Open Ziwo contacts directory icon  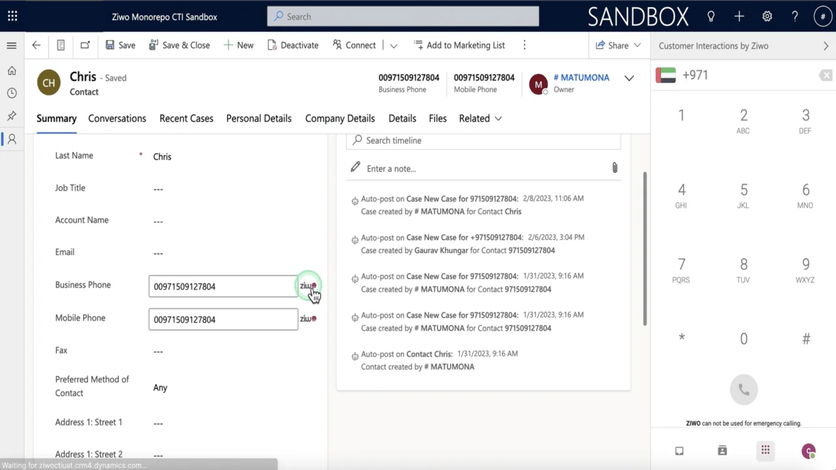point(722,450)
